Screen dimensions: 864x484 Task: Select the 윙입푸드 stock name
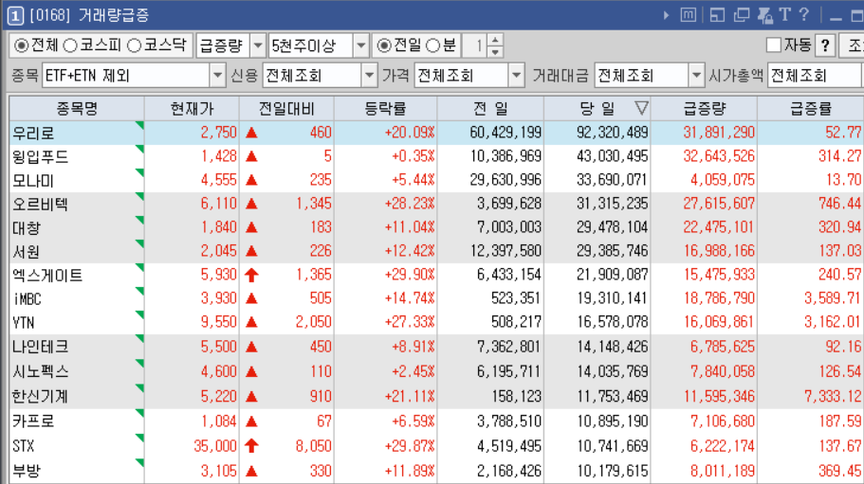[40, 156]
